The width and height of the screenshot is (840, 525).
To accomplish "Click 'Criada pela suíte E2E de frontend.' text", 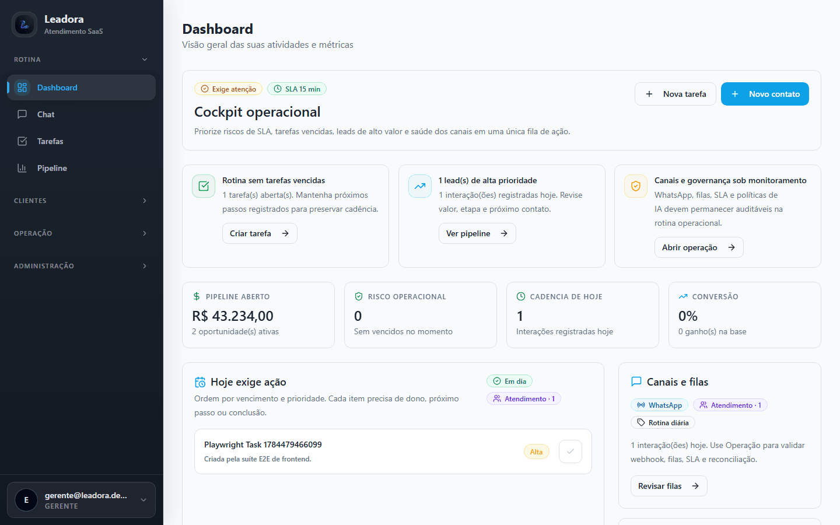I will [258, 459].
